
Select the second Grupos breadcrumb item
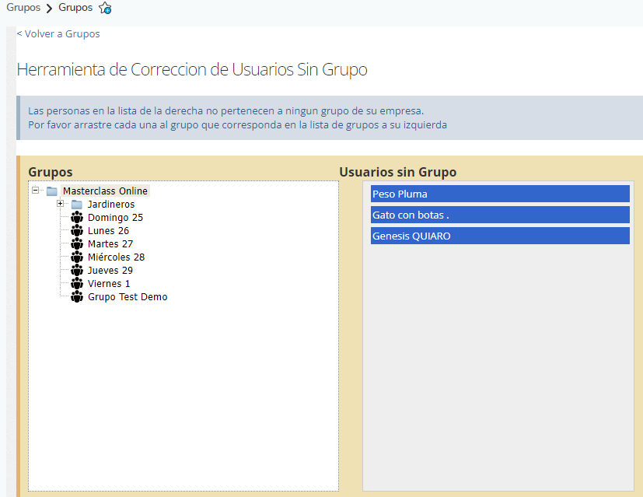pos(75,8)
